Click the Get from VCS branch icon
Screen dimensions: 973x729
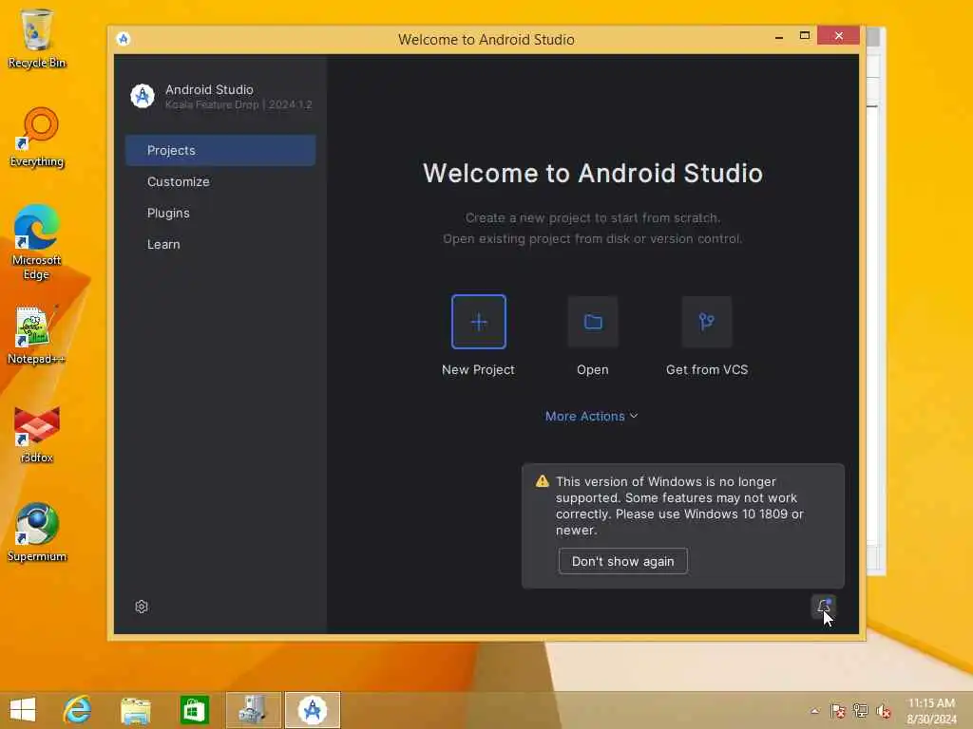(706, 322)
